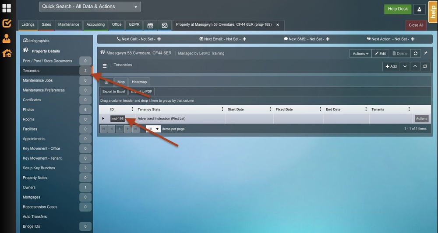Viewport: 438px width, 233px height.
Task: Switch to the Office tab
Action: click(x=117, y=25)
